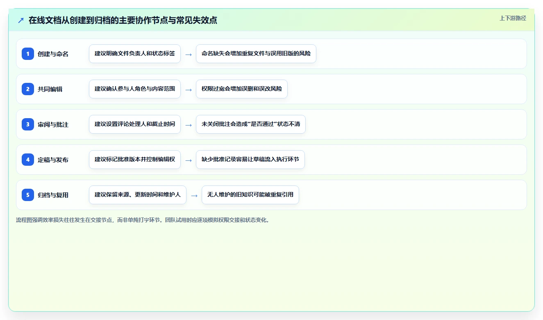Click step number badge 5
This screenshot has width=543, height=320.
28,195
